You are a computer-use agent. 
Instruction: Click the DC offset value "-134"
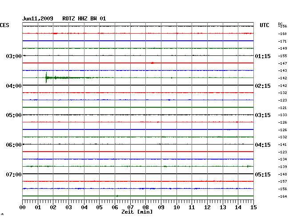tap(282, 159)
